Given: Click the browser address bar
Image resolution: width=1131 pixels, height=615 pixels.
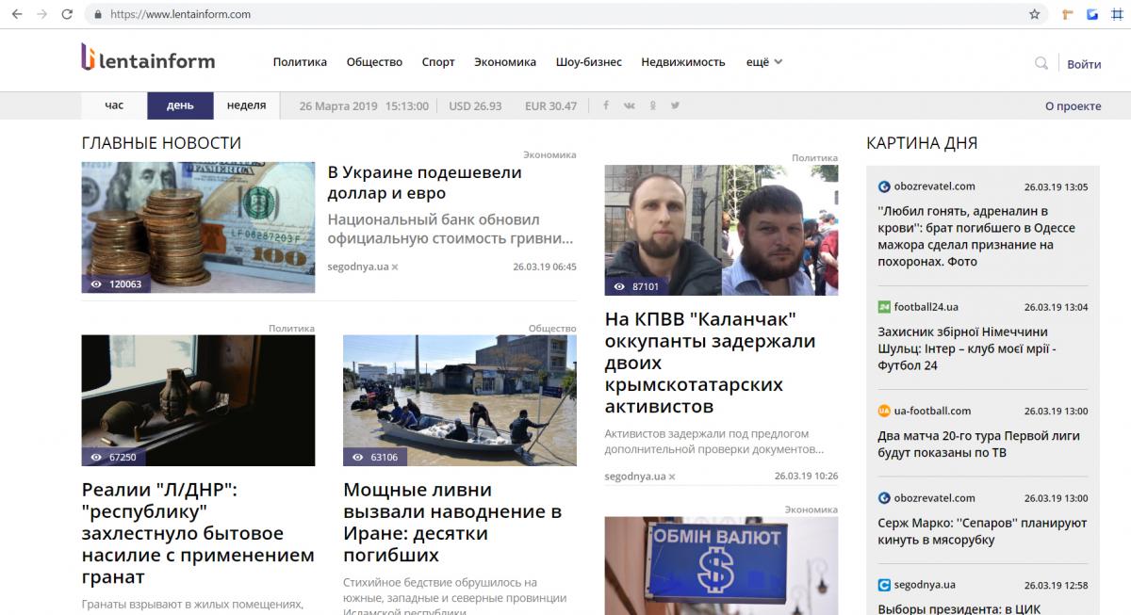Looking at the screenshot, I should coord(377,15).
